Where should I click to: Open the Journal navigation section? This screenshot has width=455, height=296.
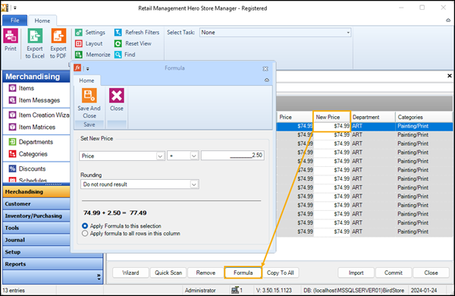36,240
